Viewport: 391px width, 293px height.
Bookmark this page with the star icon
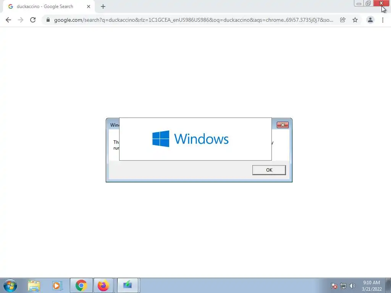click(355, 20)
